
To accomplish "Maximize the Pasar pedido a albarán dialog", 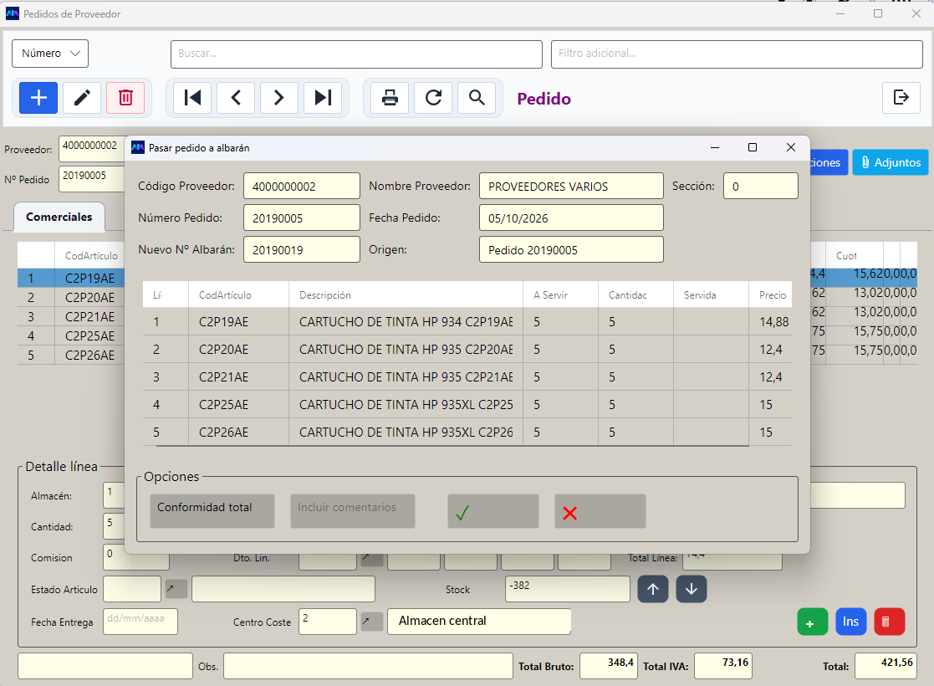I will tap(753, 147).
